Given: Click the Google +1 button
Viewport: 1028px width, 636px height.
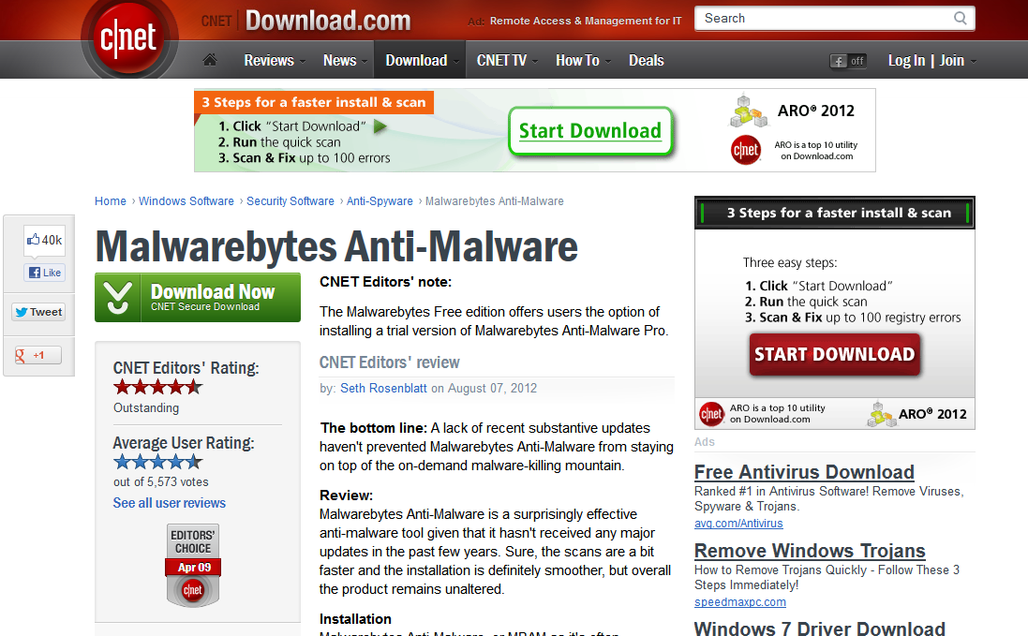Looking at the screenshot, I should (37, 355).
